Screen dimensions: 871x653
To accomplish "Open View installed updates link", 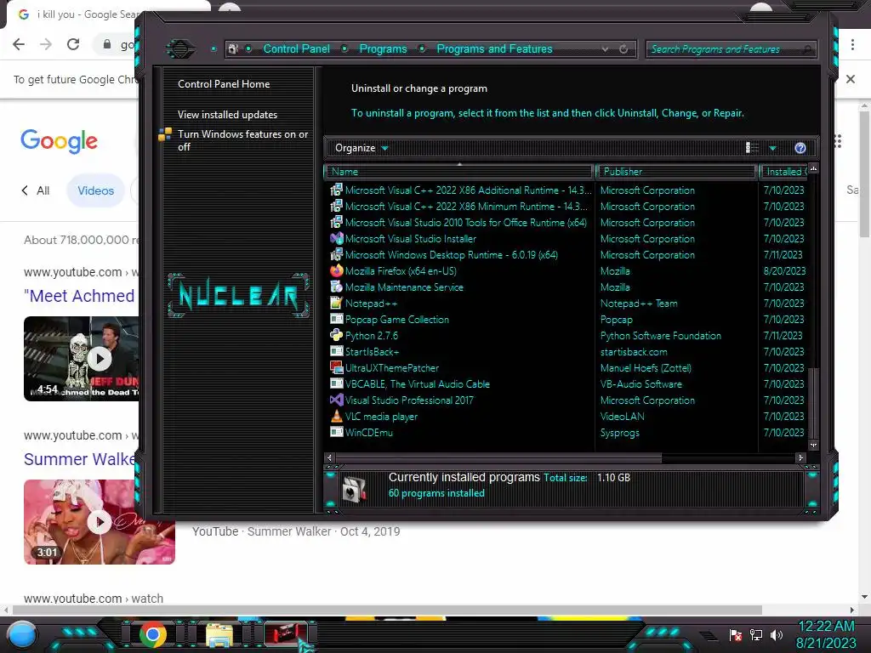I will tap(227, 115).
